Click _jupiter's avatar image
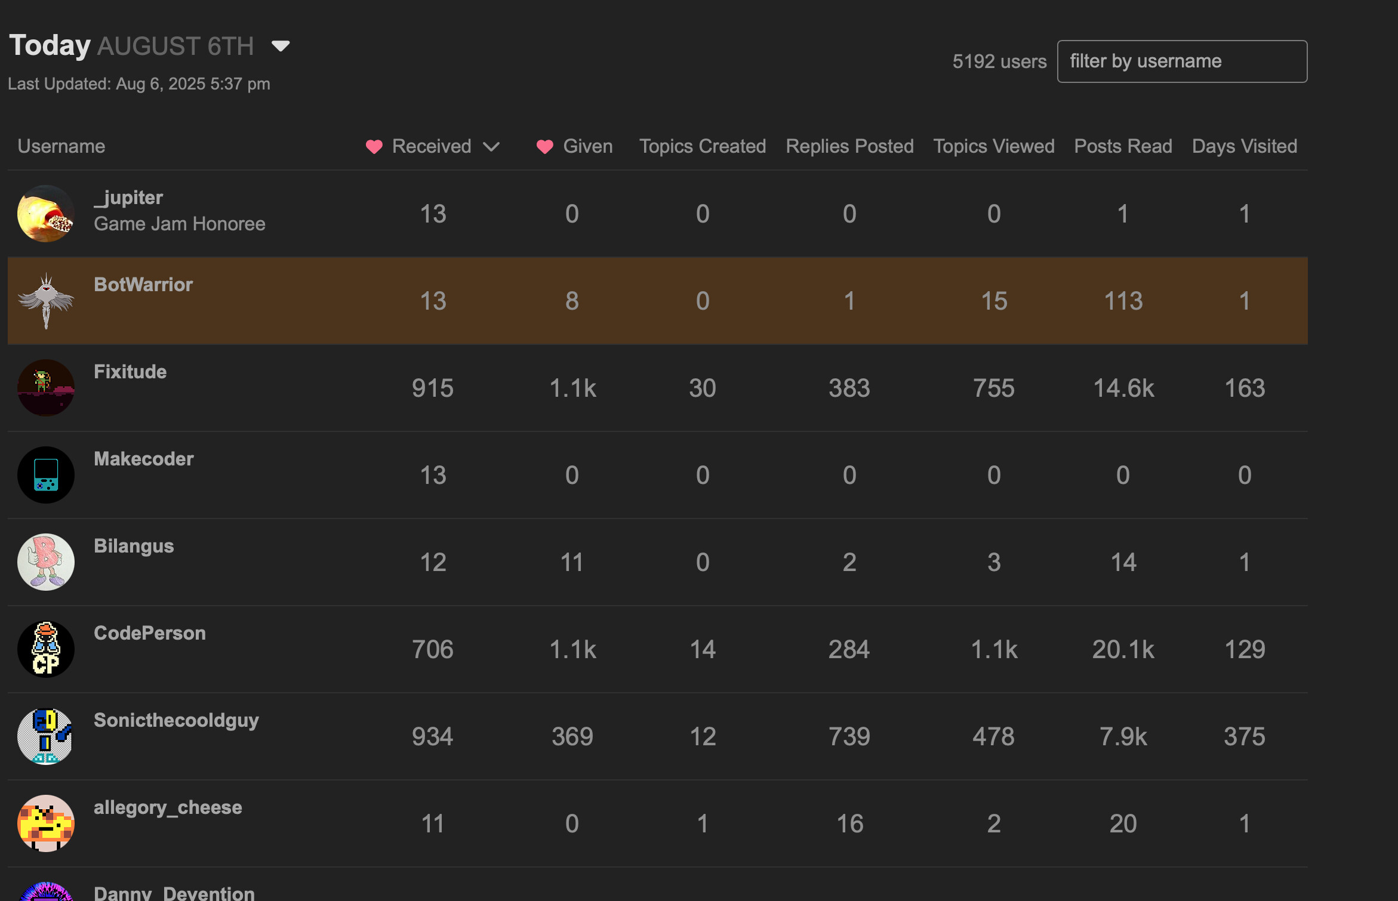The height and width of the screenshot is (901, 1398). pyautogui.click(x=46, y=214)
